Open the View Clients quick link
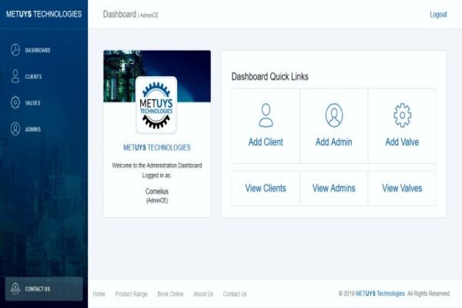Viewport: 462px width, 308px height. coord(266,188)
